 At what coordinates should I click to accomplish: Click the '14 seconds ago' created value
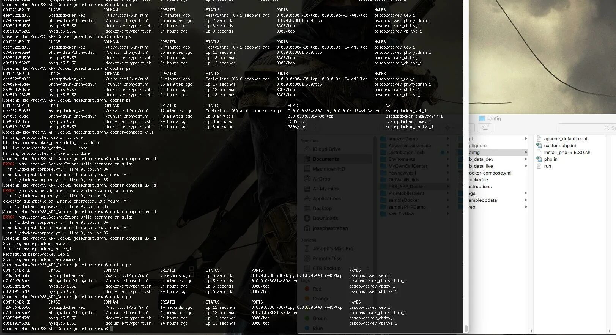click(x=176, y=308)
